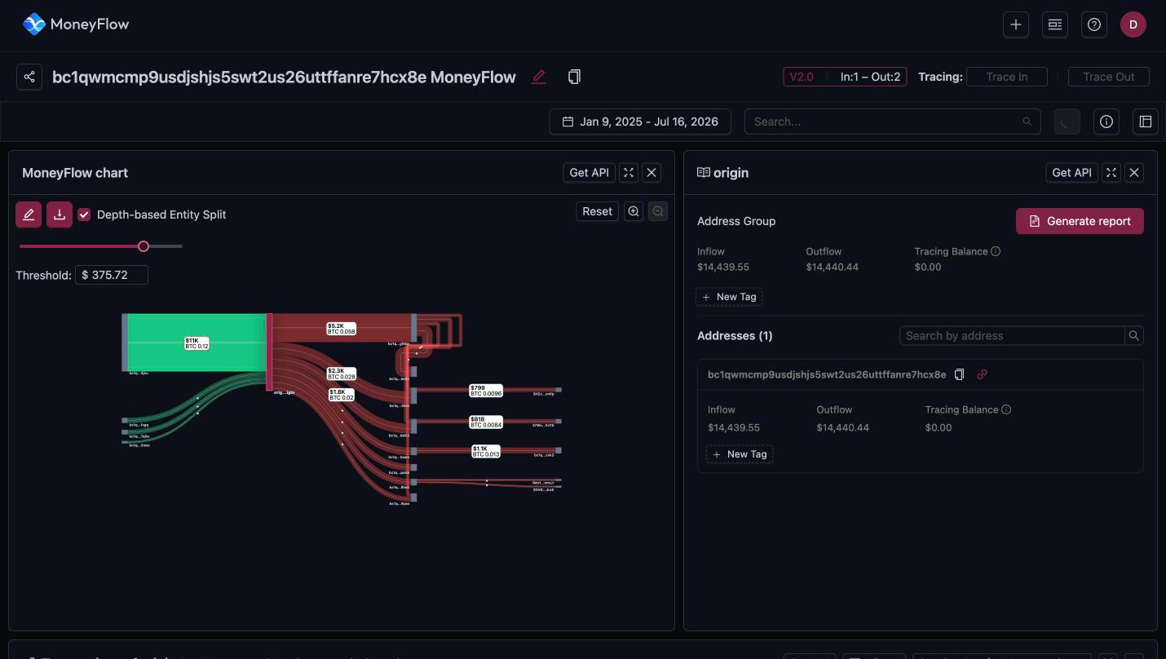Click the $5.2K BTC 0.058 flow label
Screen dimensions: 1166x659
(x=341, y=329)
